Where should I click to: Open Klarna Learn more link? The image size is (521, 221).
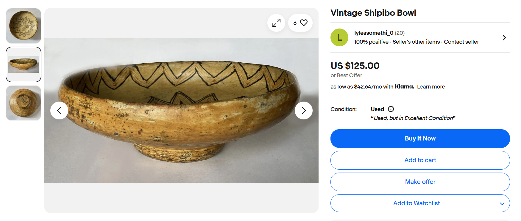[431, 87]
